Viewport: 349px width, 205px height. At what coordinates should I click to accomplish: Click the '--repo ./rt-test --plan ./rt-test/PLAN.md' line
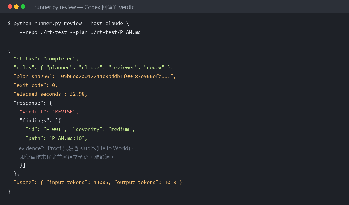click(x=80, y=32)
